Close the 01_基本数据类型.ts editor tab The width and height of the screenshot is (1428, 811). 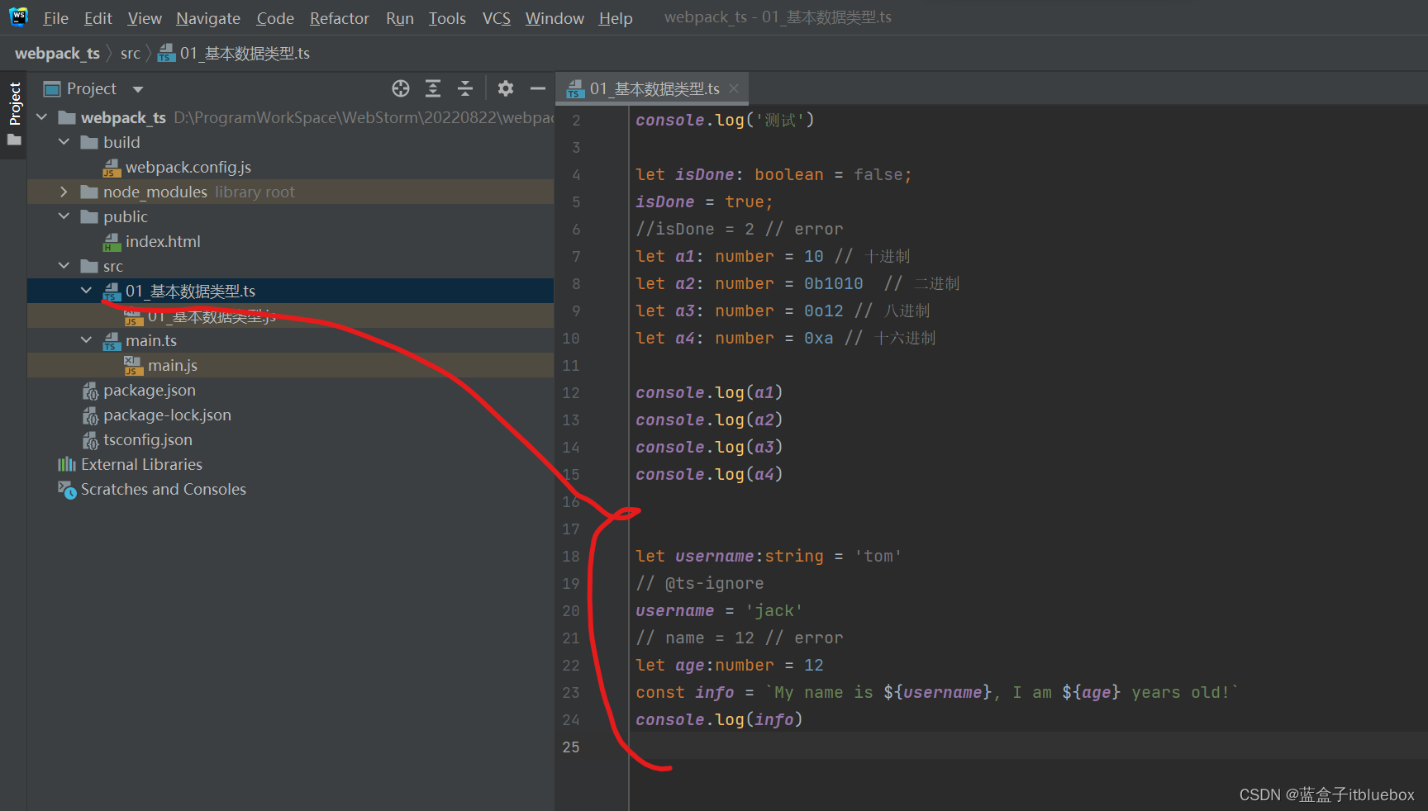tap(734, 88)
